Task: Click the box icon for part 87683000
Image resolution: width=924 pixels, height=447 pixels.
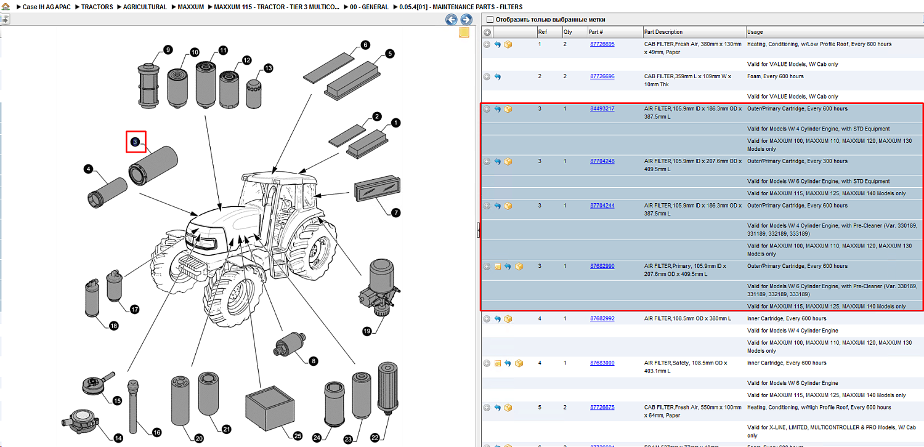Action: click(x=519, y=363)
